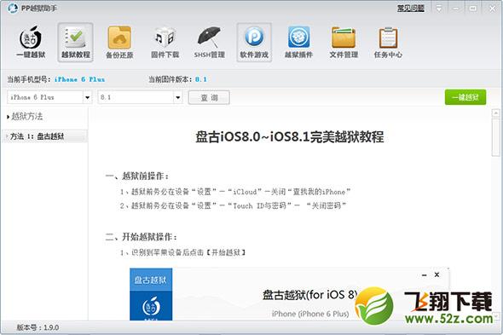The height and width of the screenshot is (335, 503).
Task: Expand the iPhone 6 Plus model dropdown
Action: (87, 97)
